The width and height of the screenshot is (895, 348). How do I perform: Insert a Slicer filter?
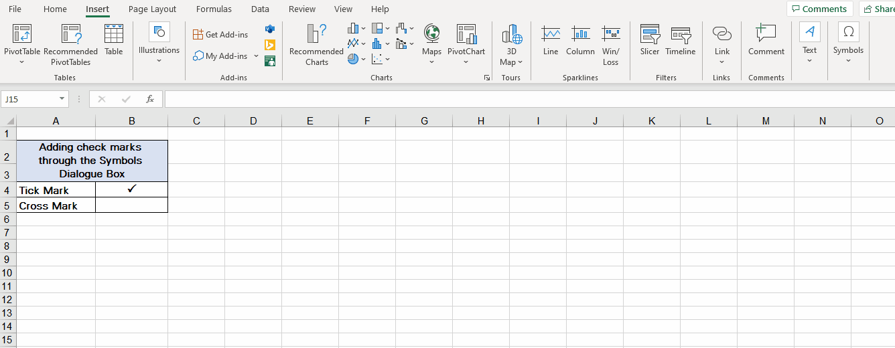click(650, 40)
